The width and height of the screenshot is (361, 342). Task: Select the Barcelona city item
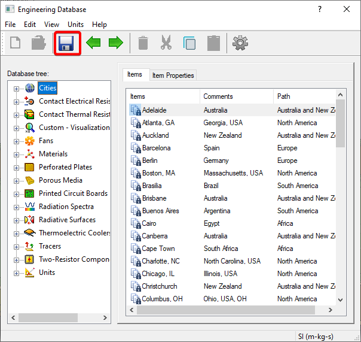tap(156, 148)
